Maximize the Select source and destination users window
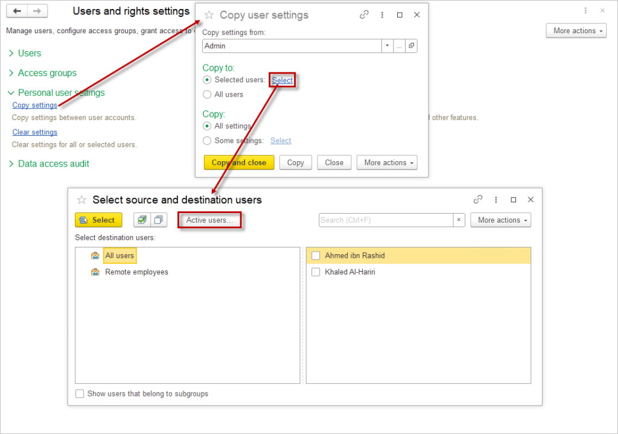This screenshot has height=434, width=618. coord(514,200)
